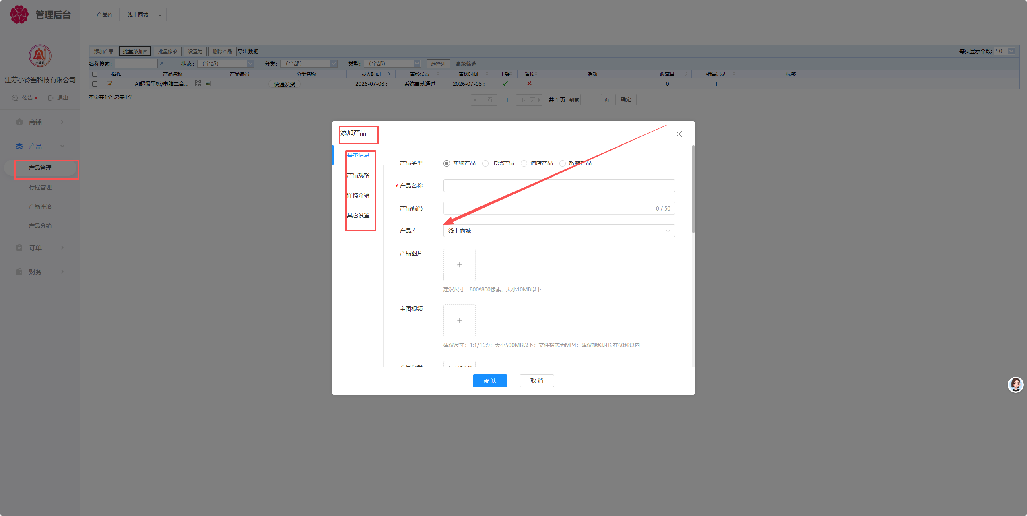Switch to the 基本信息 tab
This screenshot has height=516, width=1027.
pos(358,155)
